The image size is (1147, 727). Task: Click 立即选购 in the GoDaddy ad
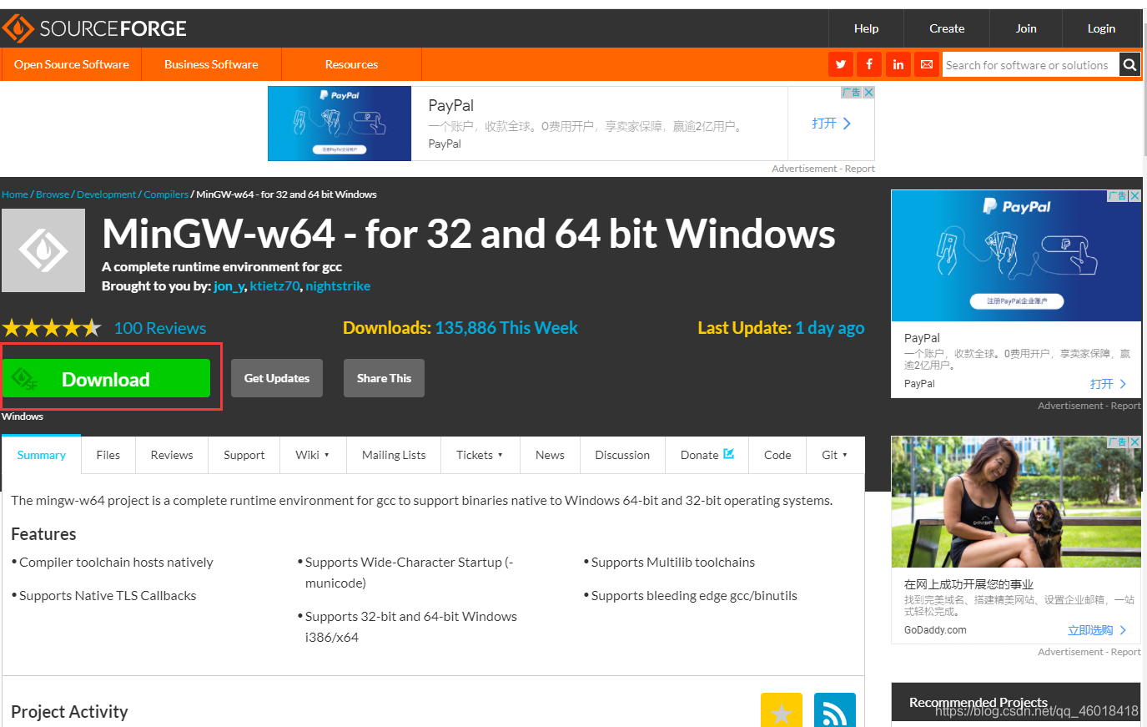point(1097,630)
